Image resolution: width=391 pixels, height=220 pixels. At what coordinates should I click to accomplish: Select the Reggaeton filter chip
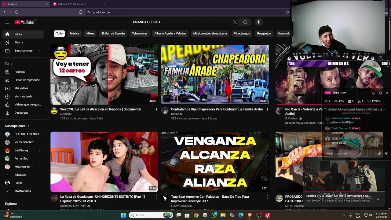click(264, 33)
